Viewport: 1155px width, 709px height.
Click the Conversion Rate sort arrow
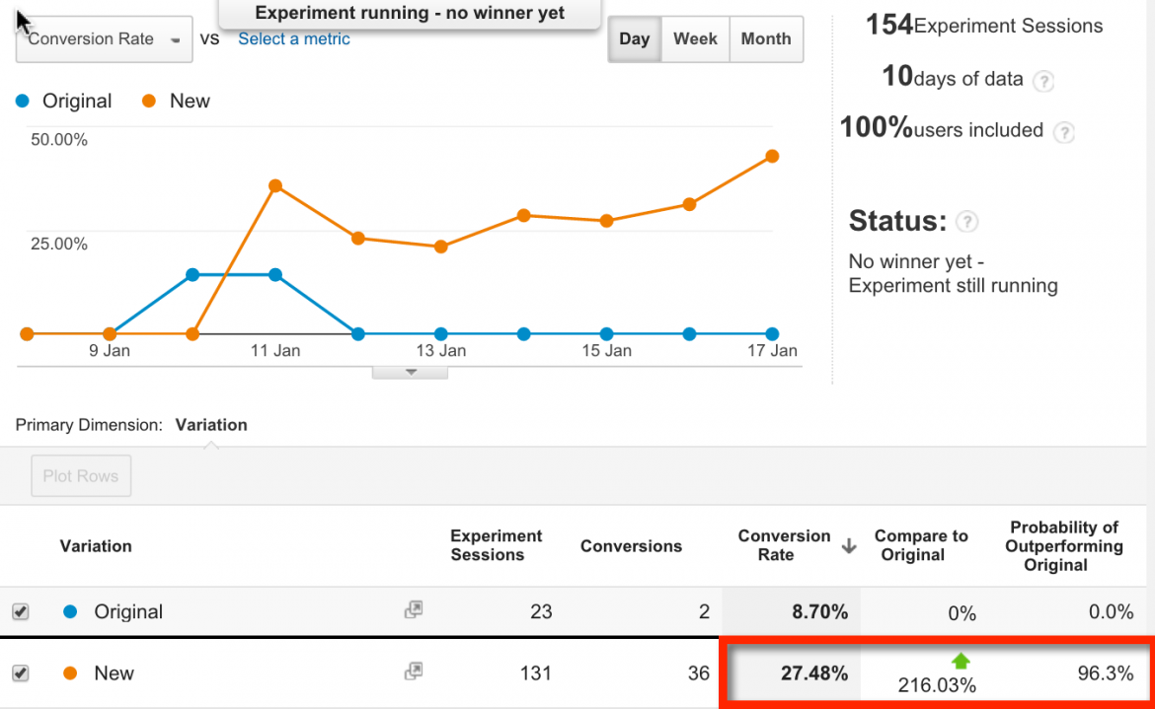(x=849, y=545)
